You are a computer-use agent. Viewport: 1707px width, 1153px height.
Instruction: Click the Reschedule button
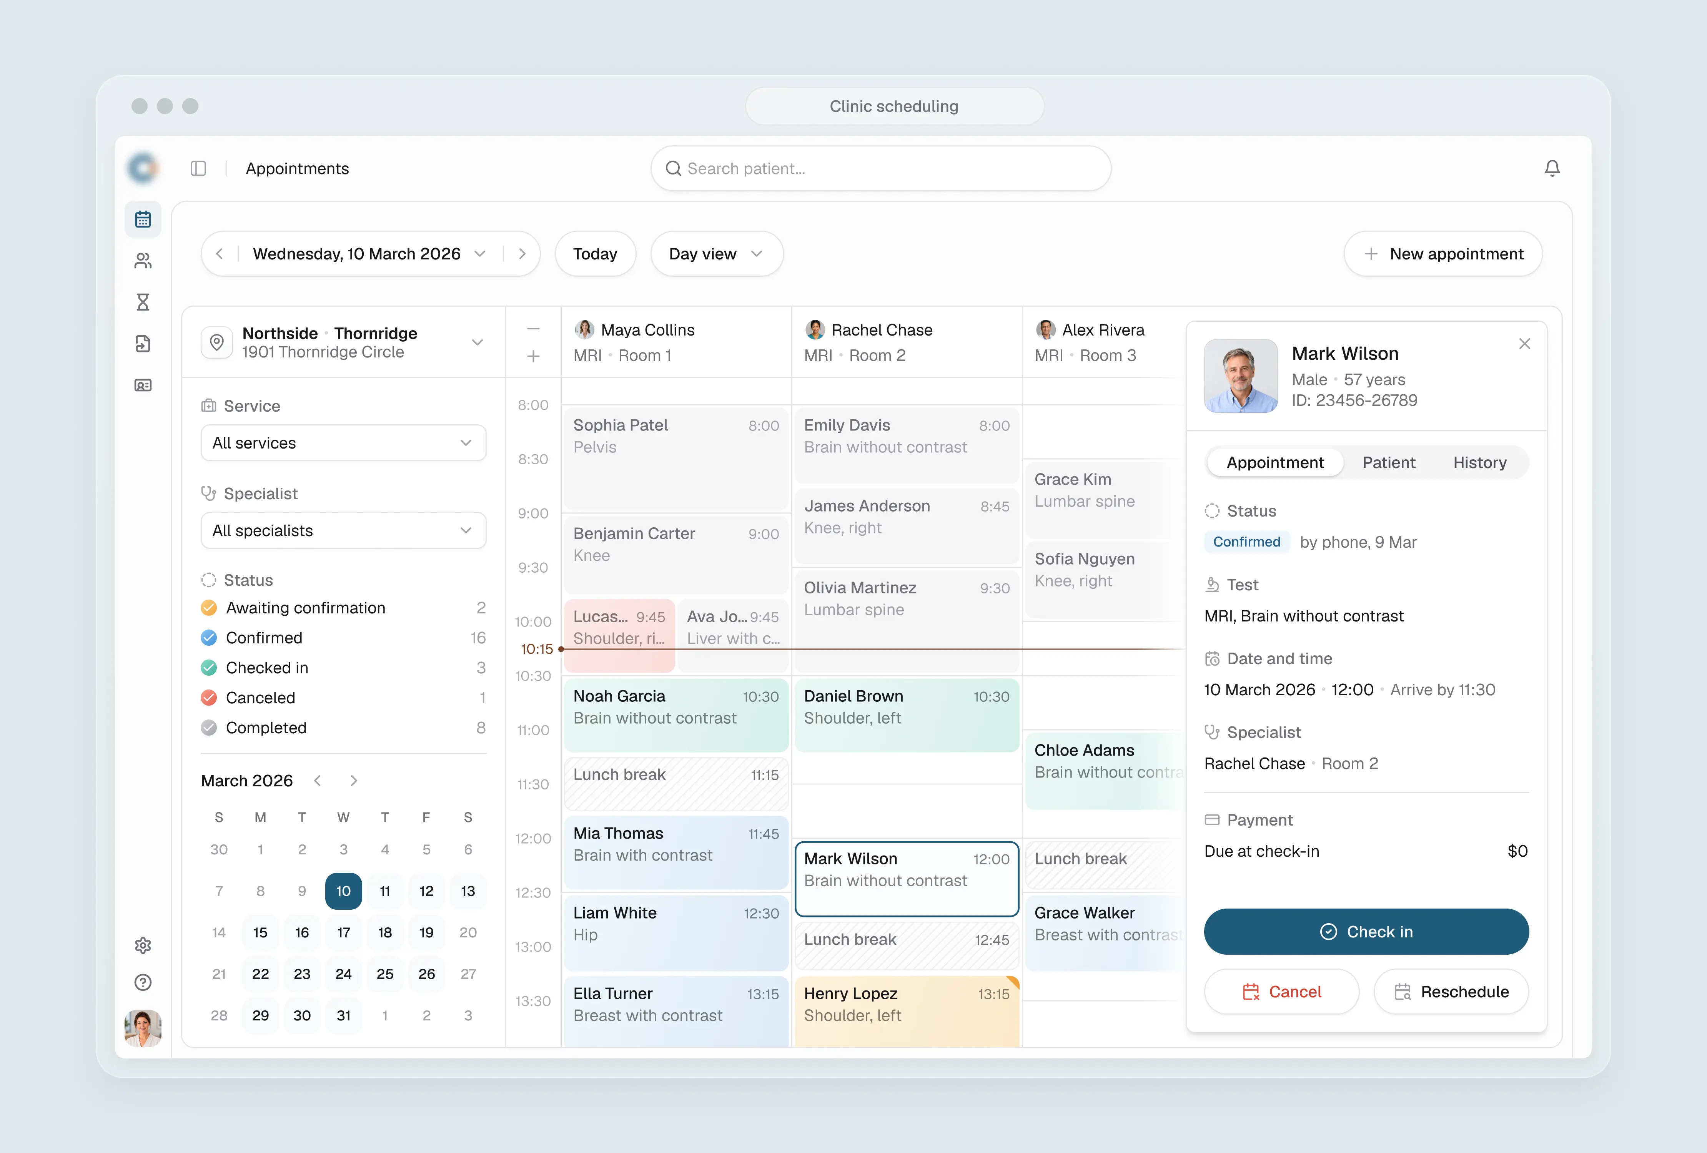[x=1451, y=992]
